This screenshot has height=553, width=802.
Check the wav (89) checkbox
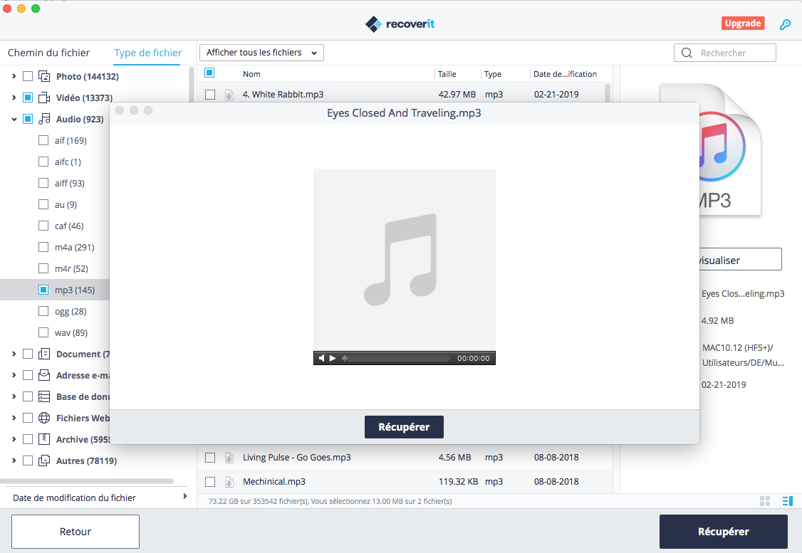coord(43,332)
